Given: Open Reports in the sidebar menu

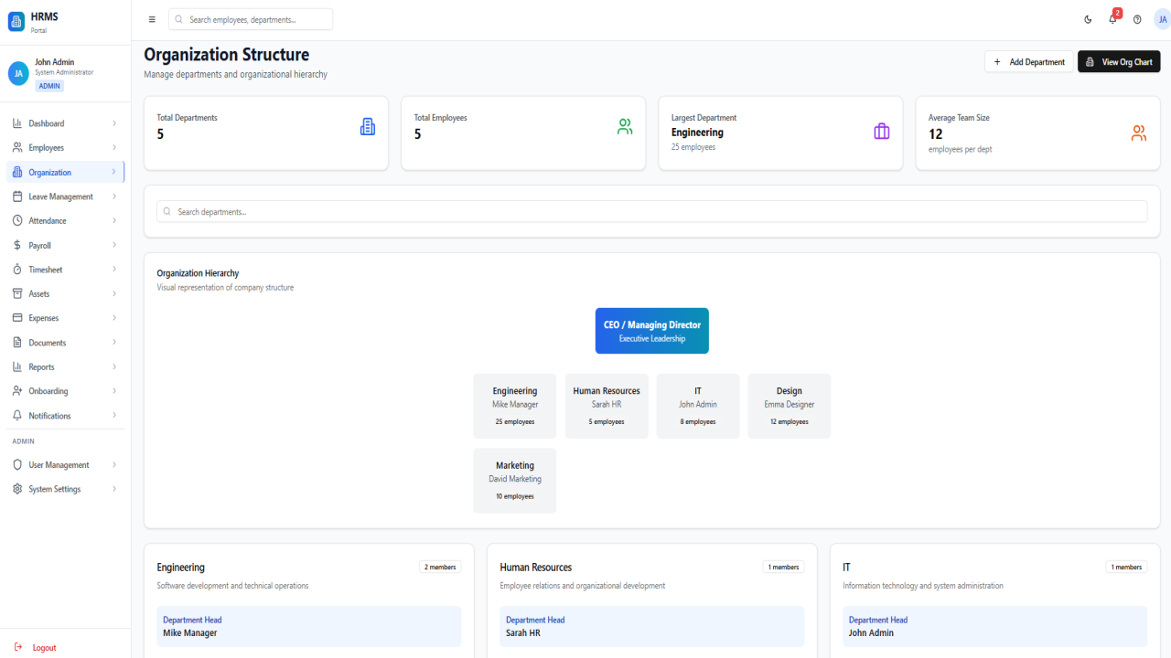Looking at the screenshot, I should (65, 366).
